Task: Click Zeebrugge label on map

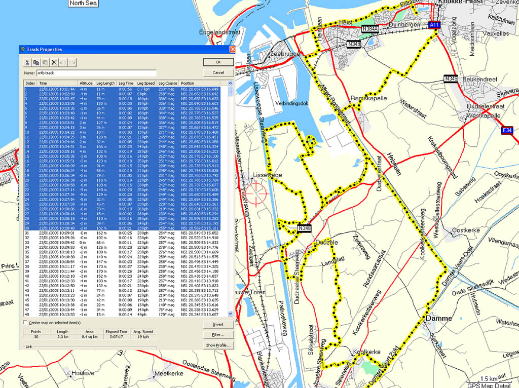Action: pos(285,54)
